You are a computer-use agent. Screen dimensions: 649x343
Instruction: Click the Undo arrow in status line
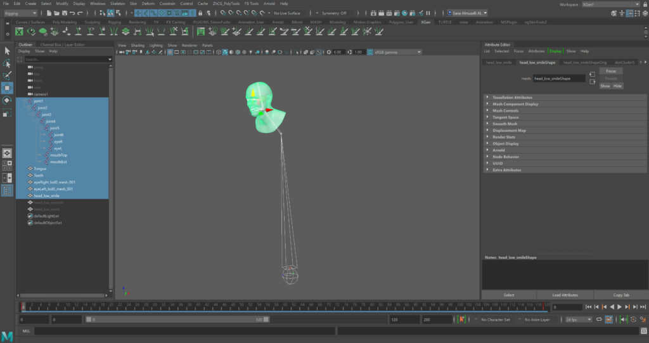tap(72, 13)
